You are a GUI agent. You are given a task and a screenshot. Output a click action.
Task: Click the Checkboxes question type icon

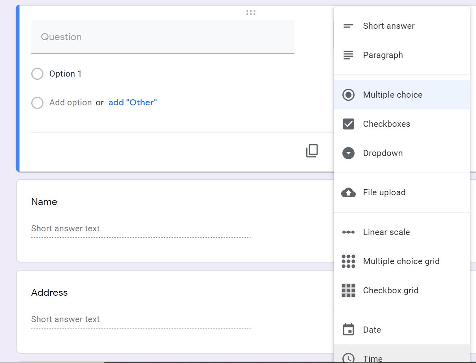348,124
